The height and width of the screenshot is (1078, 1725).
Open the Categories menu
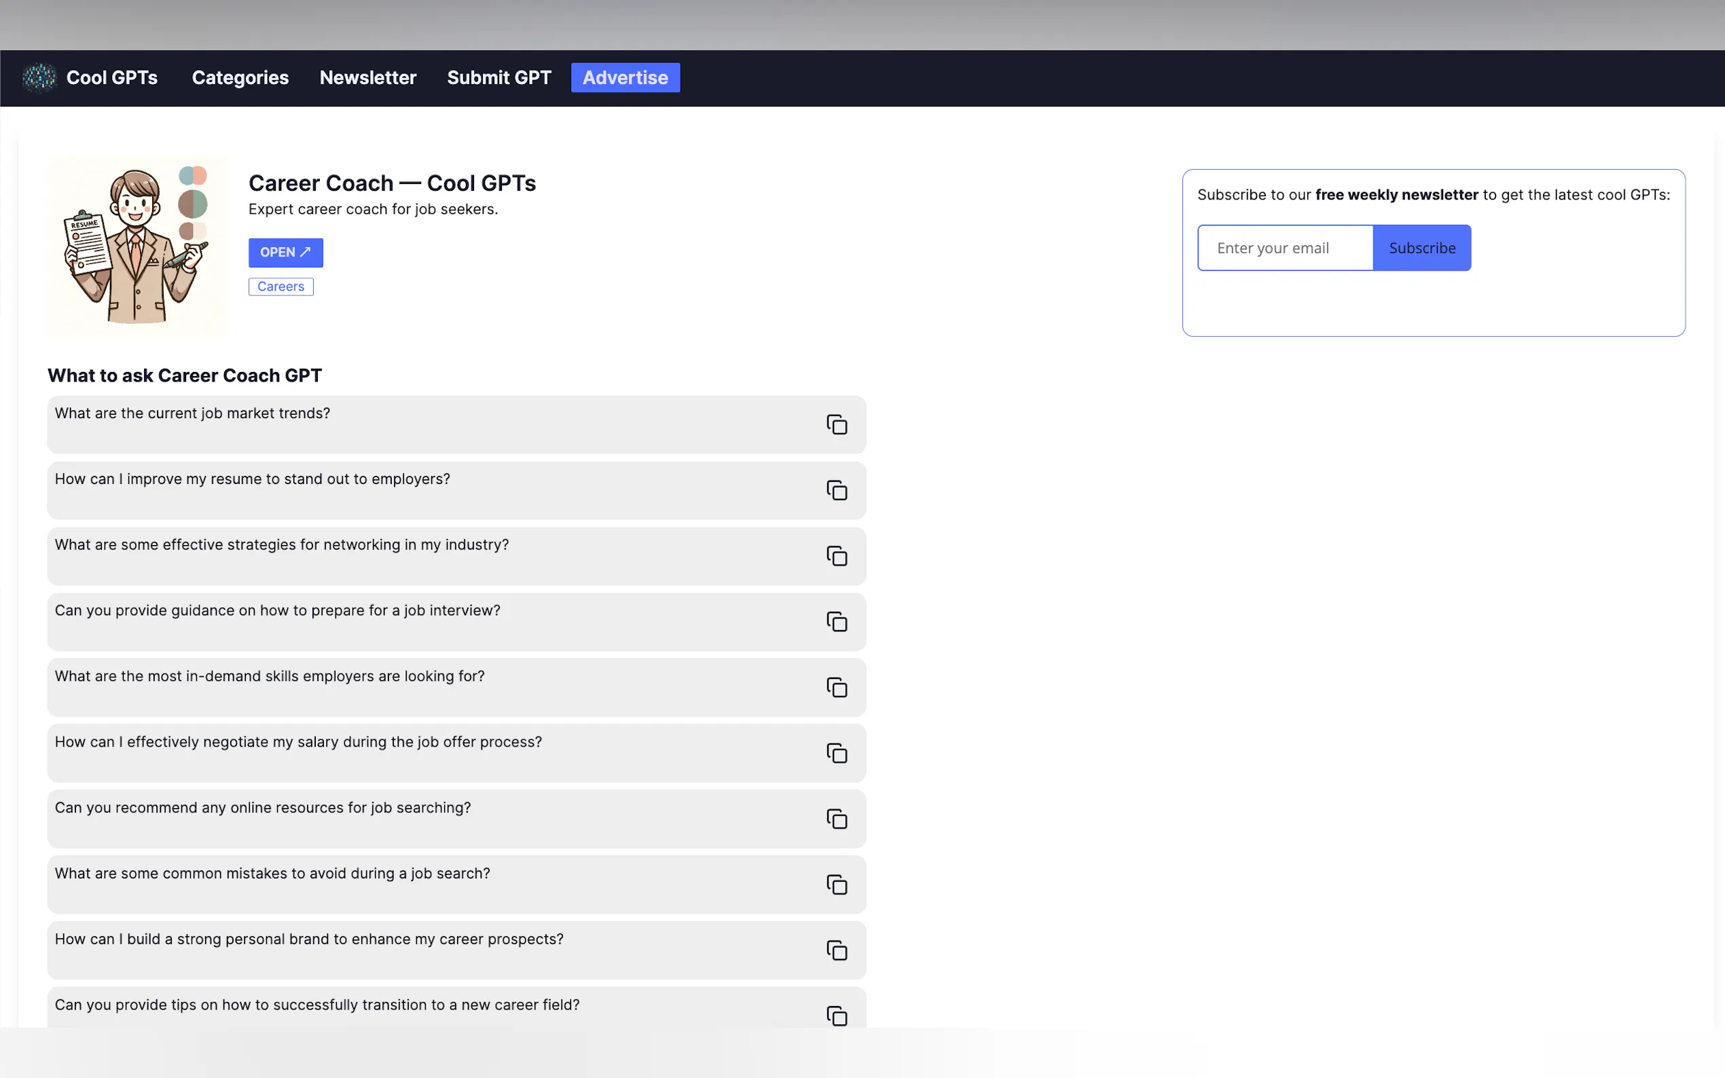[240, 77]
